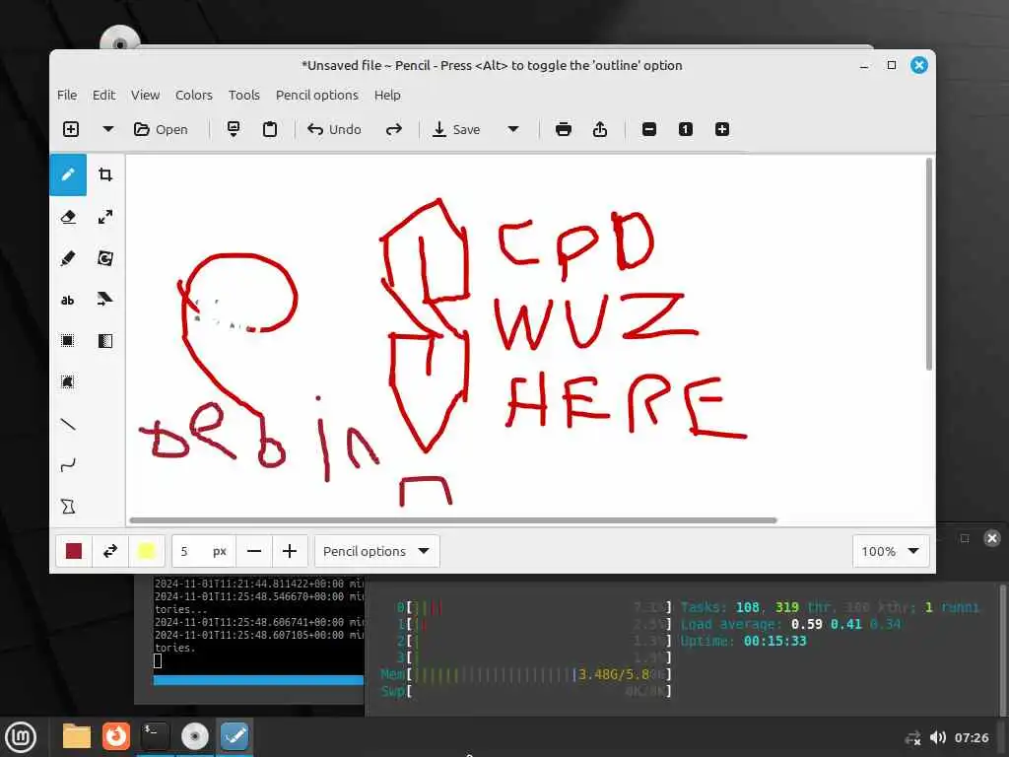The height and width of the screenshot is (757, 1009).
Task: Open the Files folder in taskbar
Action: tap(77, 736)
